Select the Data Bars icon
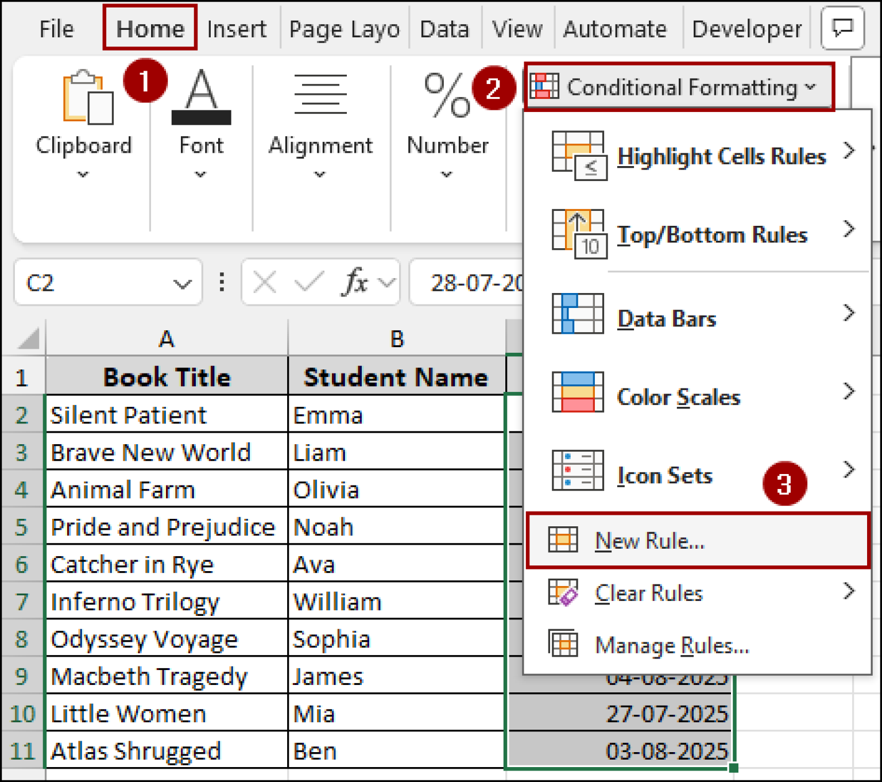The height and width of the screenshot is (782, 882). [577, 314]
